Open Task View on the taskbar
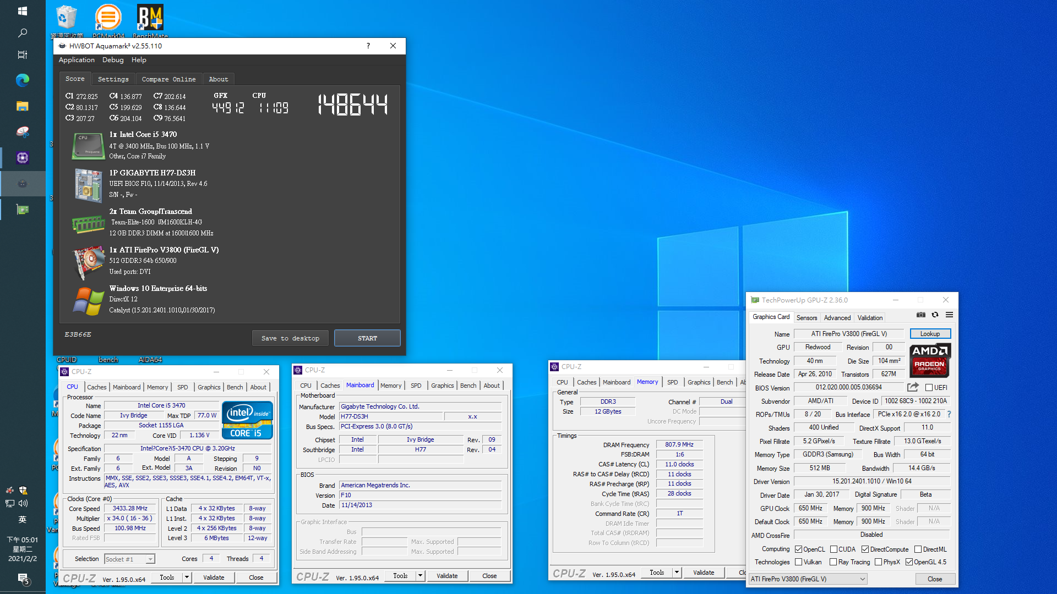1057x594 pixels. (x=23, y=54)
